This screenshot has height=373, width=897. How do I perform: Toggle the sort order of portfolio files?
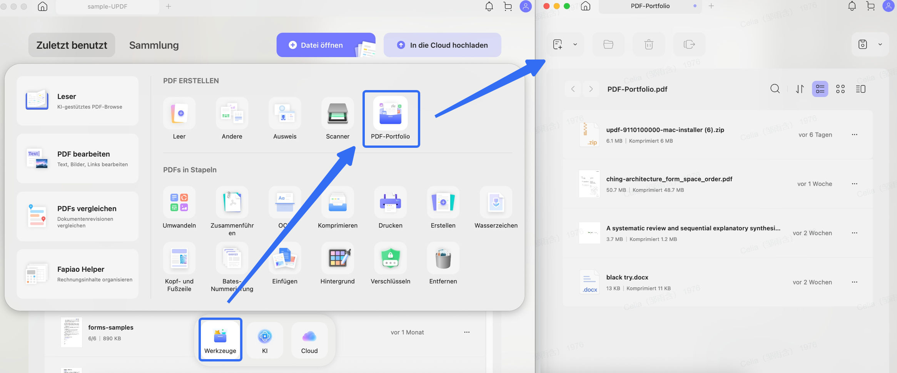[x=800, y=89]
